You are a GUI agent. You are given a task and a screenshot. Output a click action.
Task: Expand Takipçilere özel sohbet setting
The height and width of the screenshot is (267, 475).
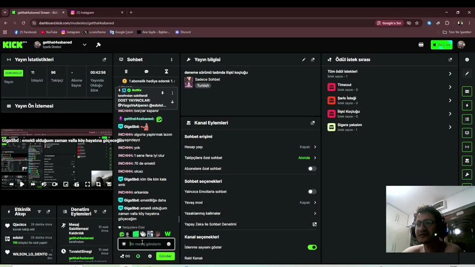tap(315, 158)
